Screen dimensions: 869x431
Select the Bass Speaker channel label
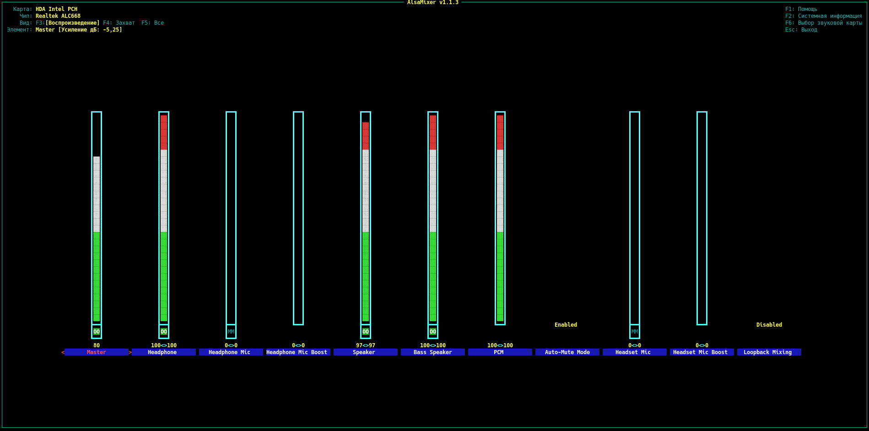433,352
